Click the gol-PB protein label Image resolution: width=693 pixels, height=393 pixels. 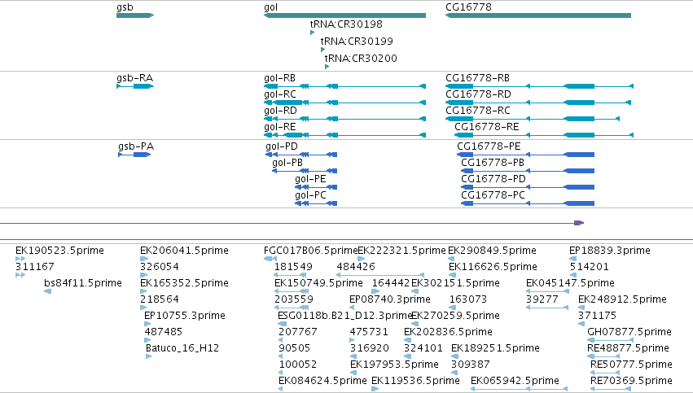[x=287, y=163]
